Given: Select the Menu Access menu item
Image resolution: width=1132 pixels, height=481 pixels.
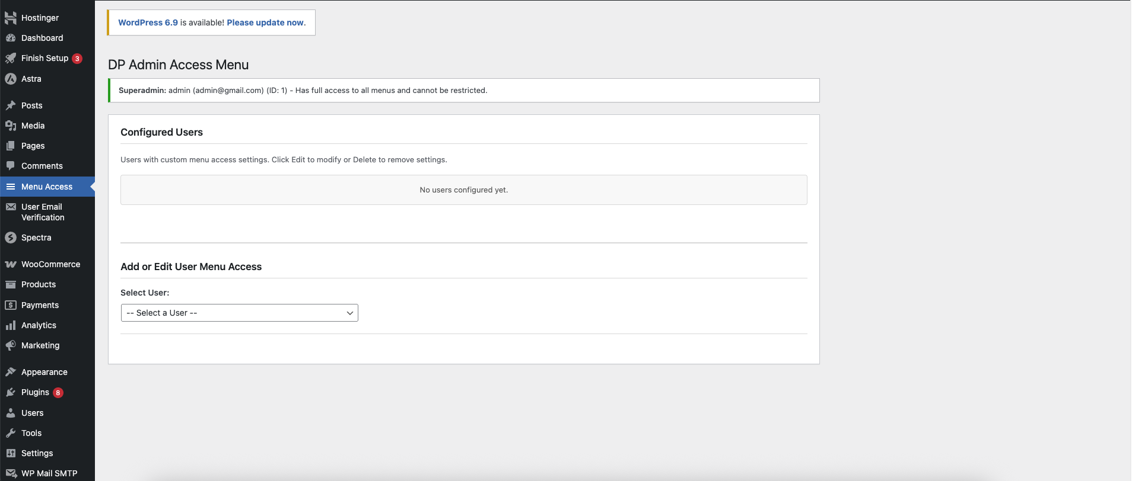Looking at the screenshot, I should (47, 187).
